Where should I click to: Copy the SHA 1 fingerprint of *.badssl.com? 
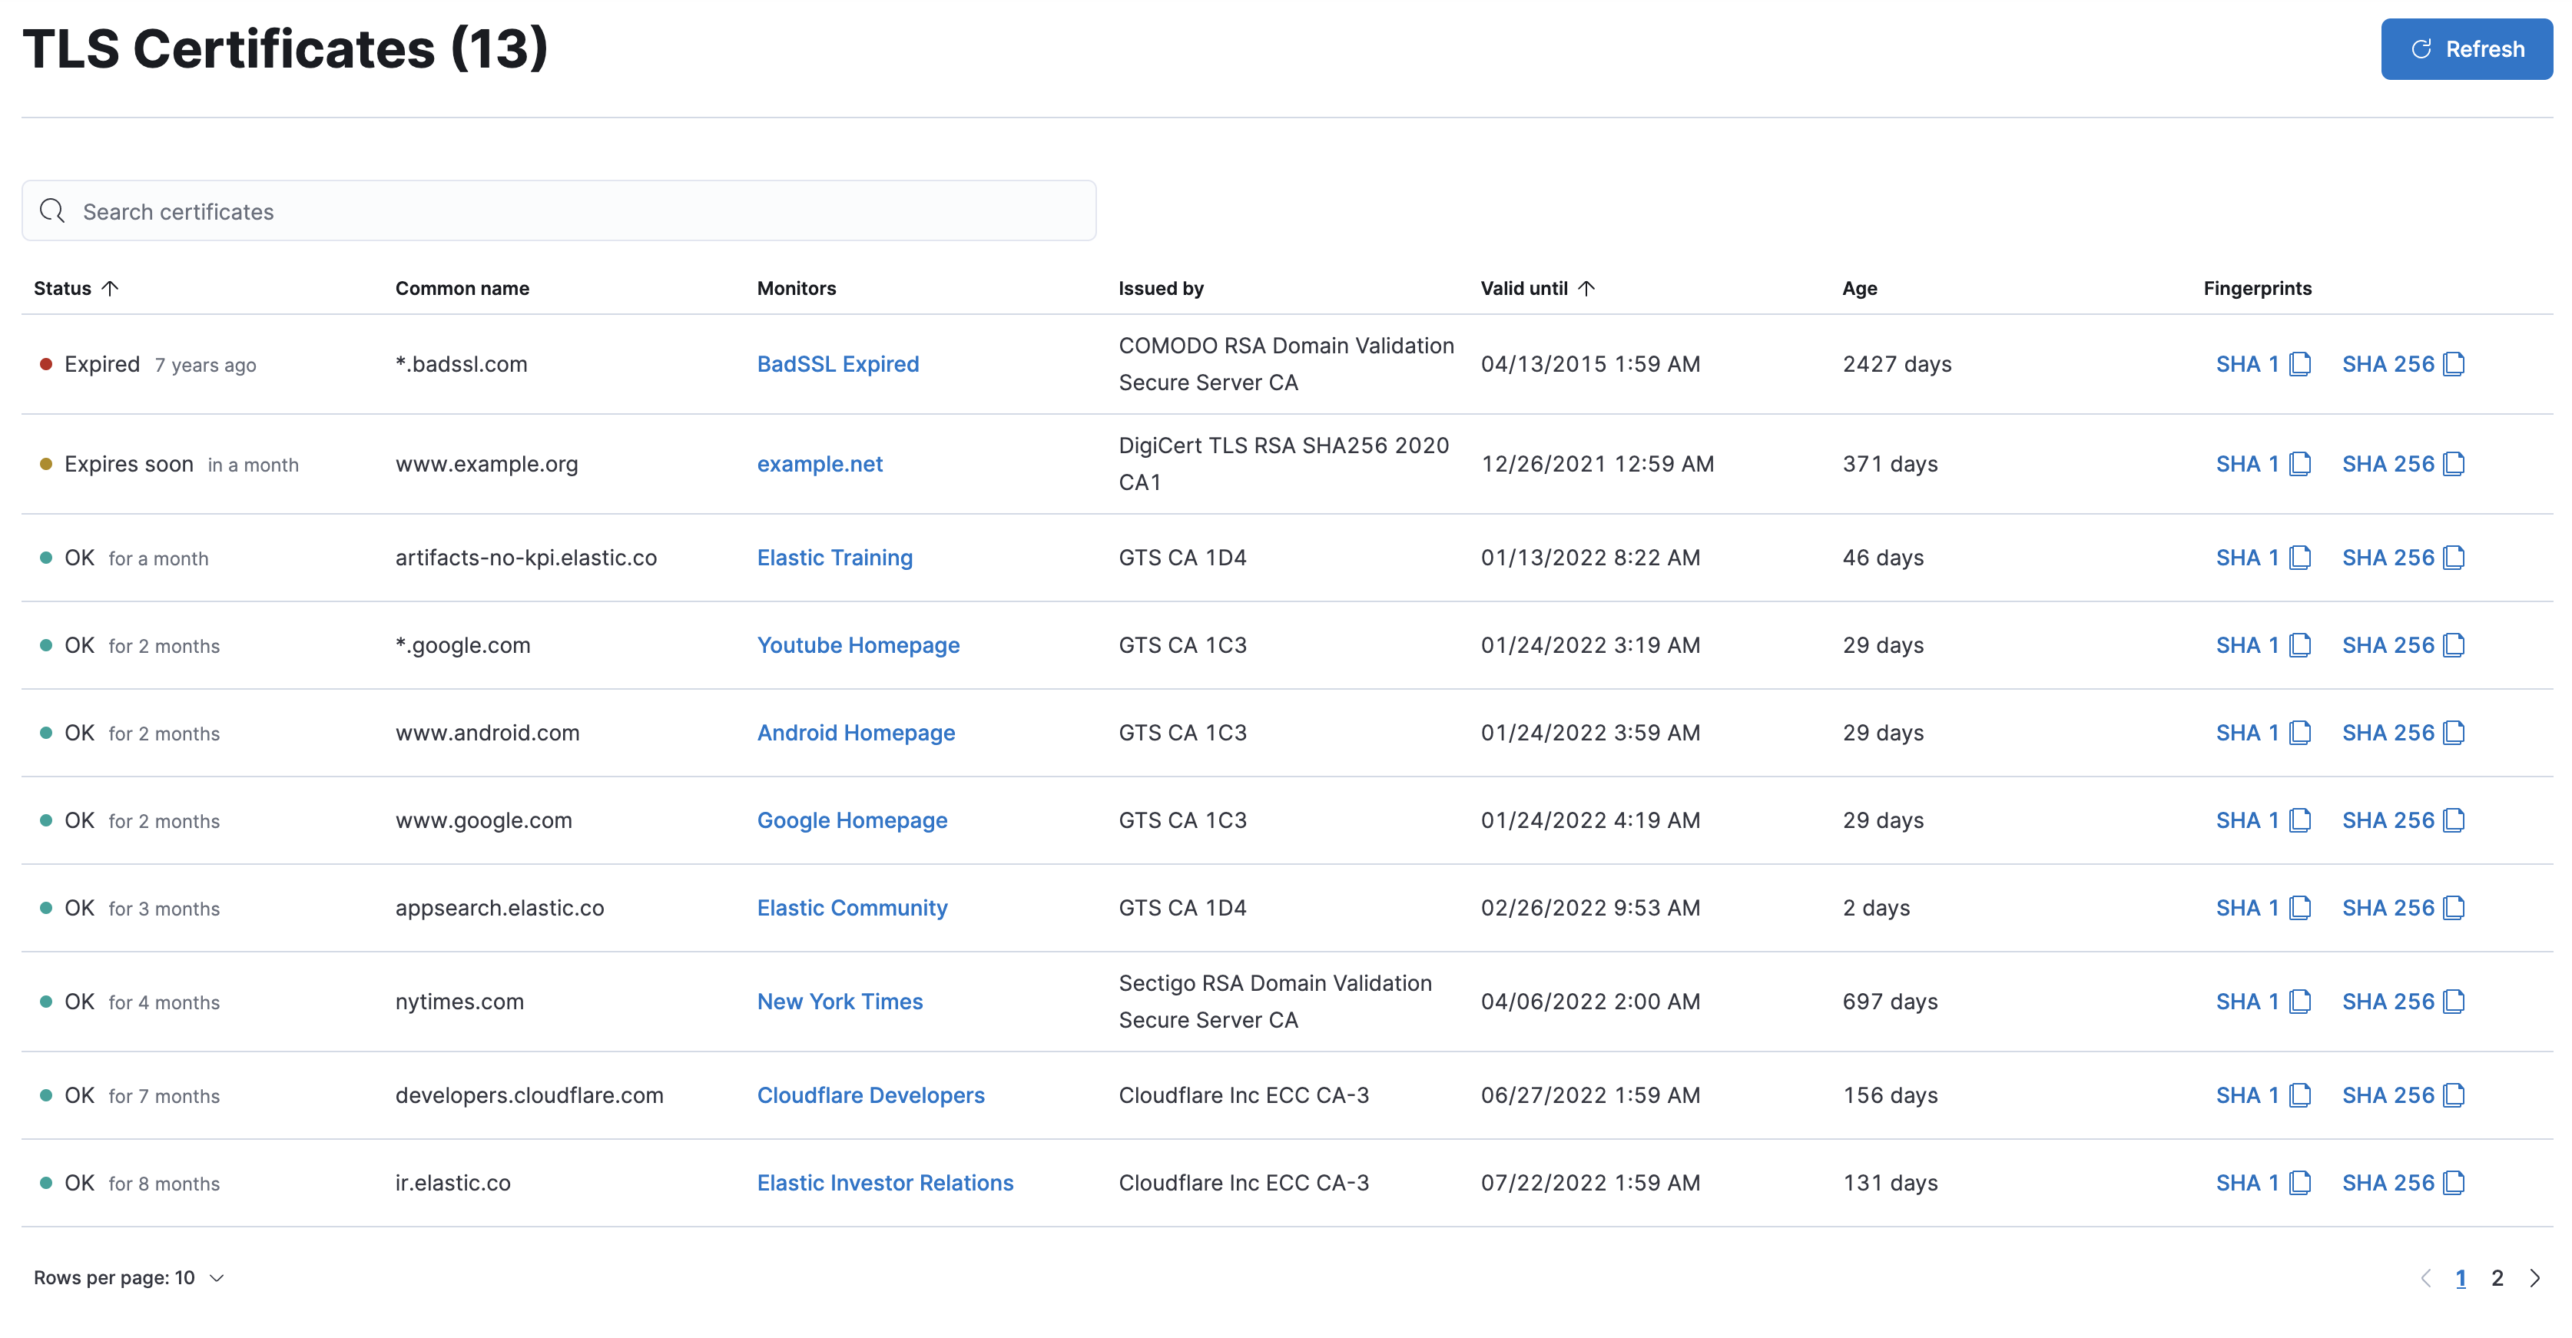tap(2262, 363)
